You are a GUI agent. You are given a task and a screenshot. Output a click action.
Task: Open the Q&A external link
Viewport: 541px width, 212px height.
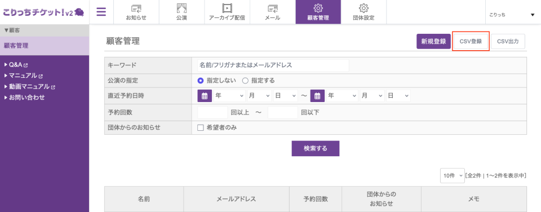[16, 65]
